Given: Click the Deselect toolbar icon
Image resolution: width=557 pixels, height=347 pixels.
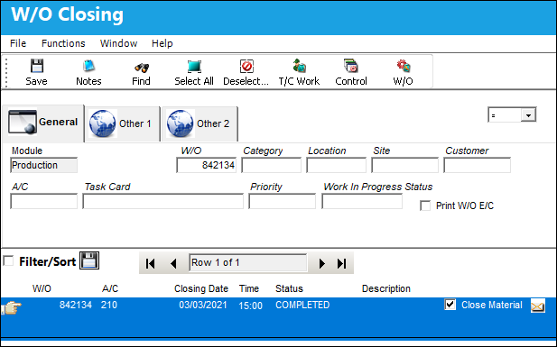Looking at the screenshot, I should (x=246, y=67).
